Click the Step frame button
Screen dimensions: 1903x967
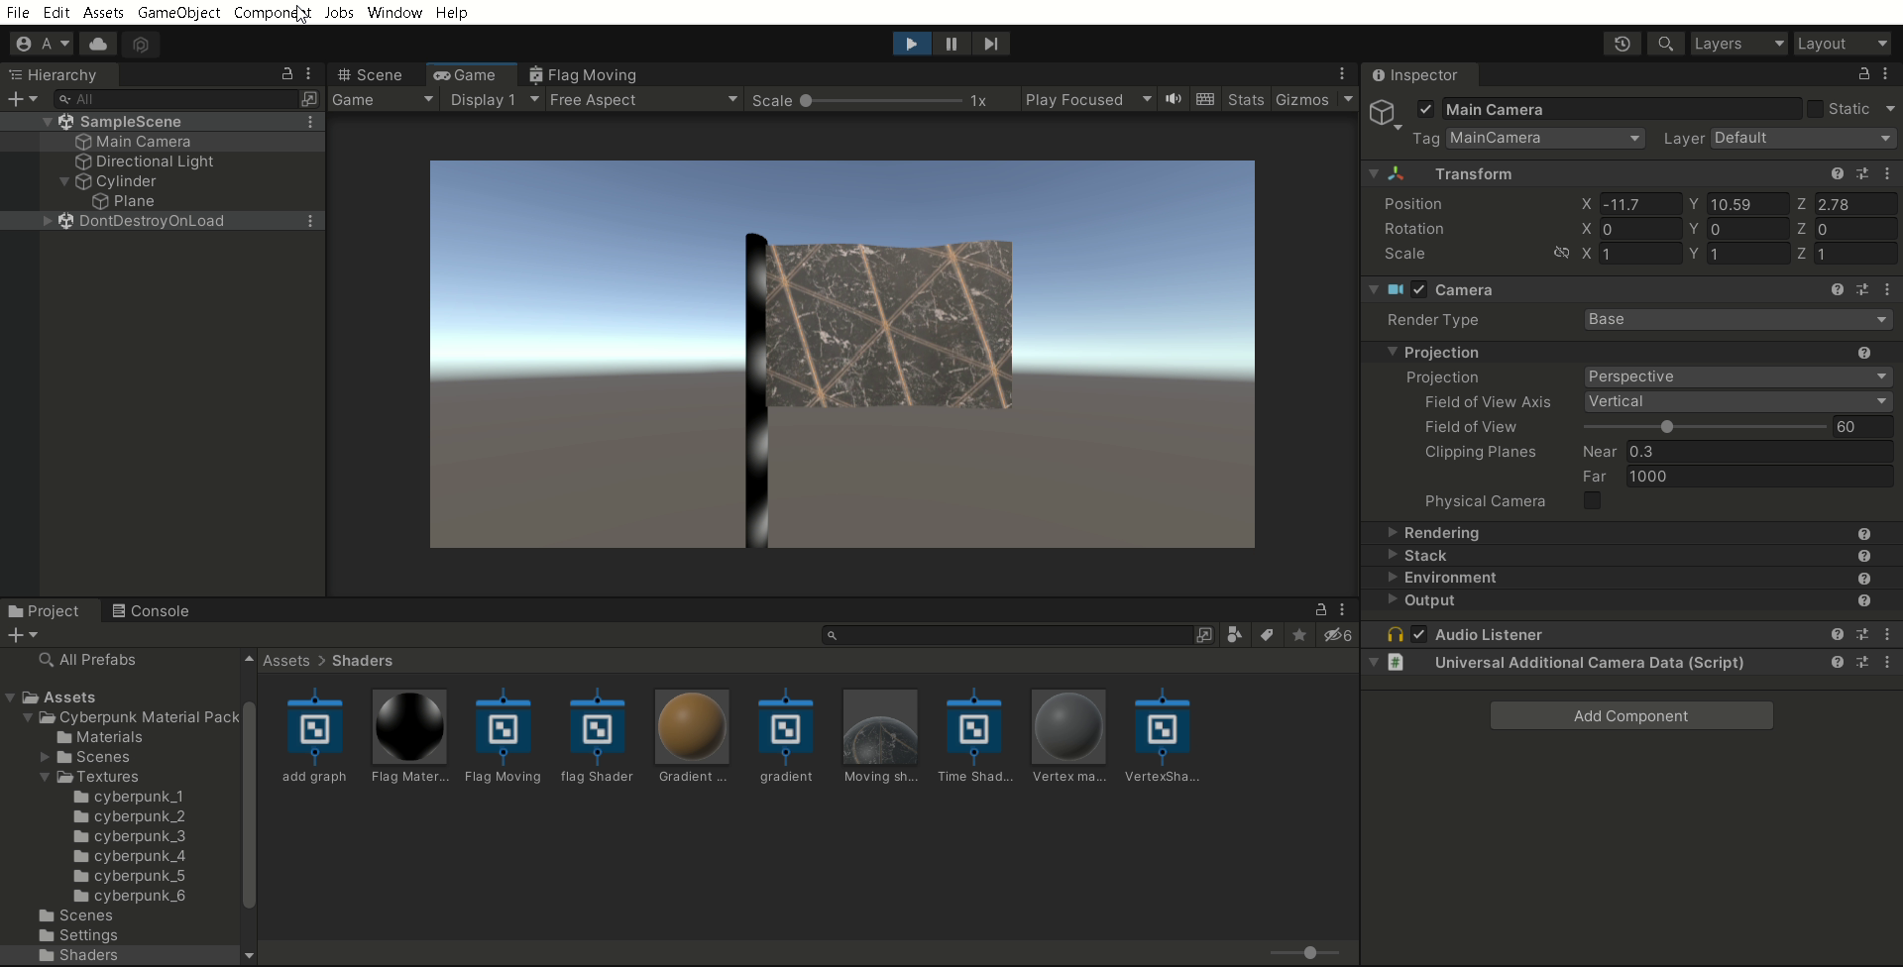990,44
